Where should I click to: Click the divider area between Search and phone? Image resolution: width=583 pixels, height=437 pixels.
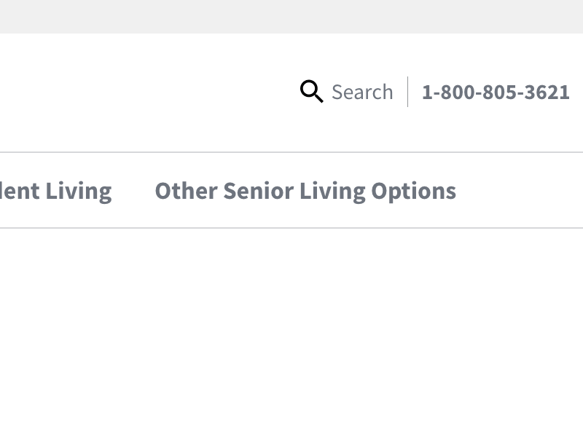[407, 92]
